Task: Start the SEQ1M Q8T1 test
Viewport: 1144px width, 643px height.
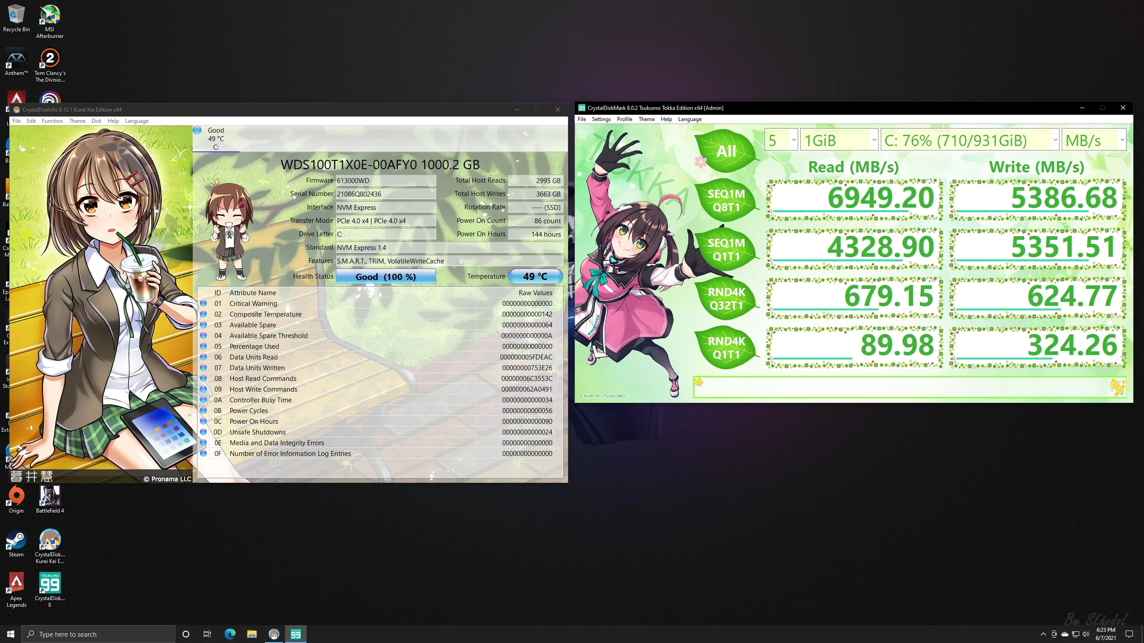Action: 726,200
